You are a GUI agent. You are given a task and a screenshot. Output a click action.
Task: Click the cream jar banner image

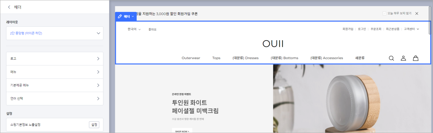[352, 99]
